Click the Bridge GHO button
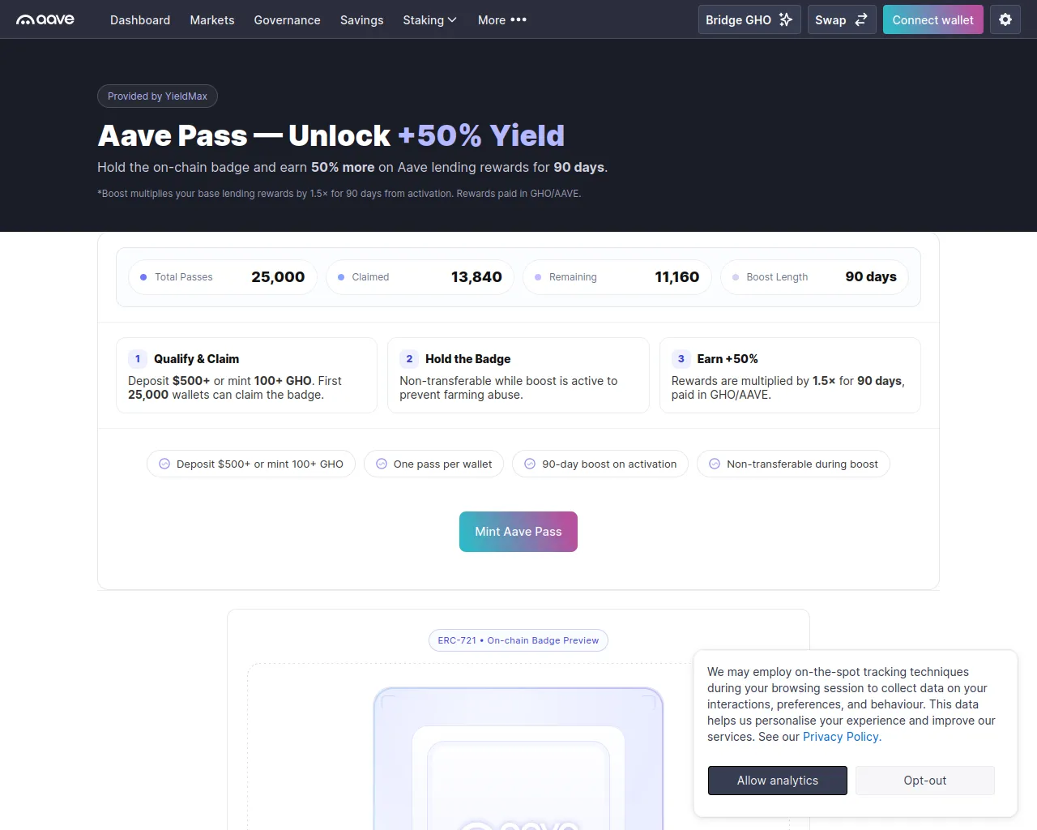1037x830 pixels. tap(749, 19)
